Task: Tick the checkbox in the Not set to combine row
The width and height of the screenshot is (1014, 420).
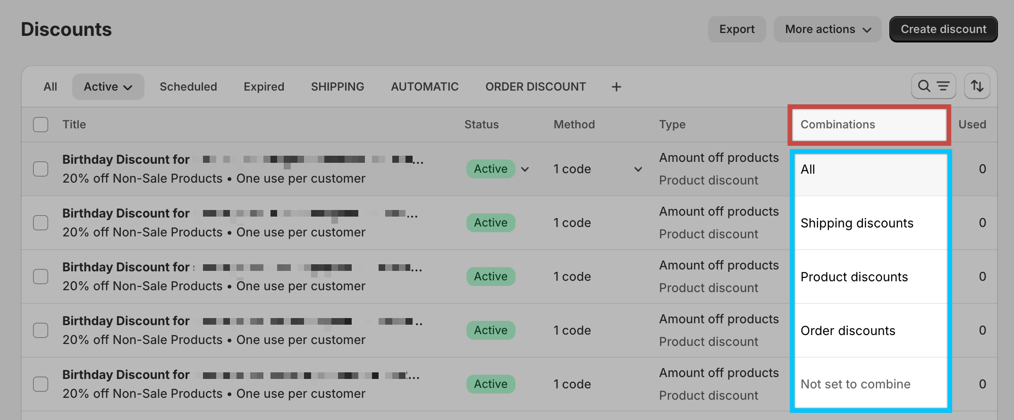Action: (41, 384)
